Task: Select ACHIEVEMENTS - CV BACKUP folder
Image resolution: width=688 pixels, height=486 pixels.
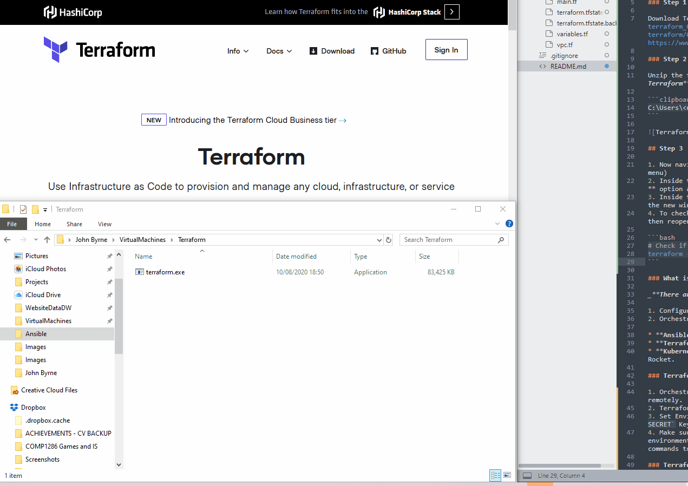Action: pos(68,434)
